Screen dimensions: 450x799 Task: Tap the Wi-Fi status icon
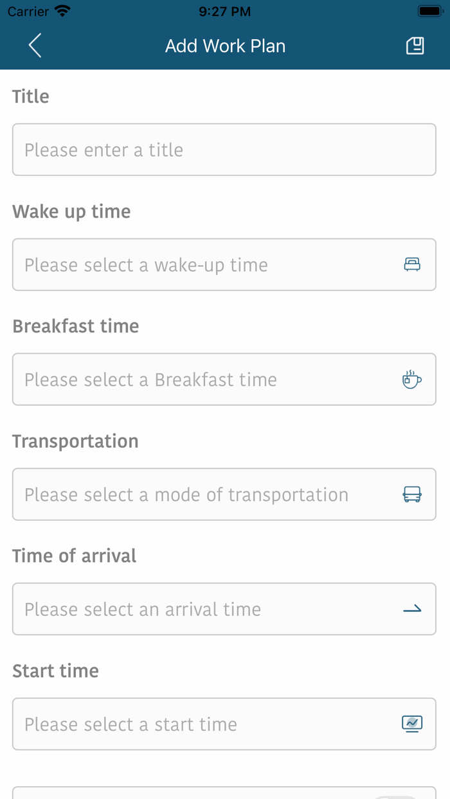pyautogui.click(x=62, y=11)
